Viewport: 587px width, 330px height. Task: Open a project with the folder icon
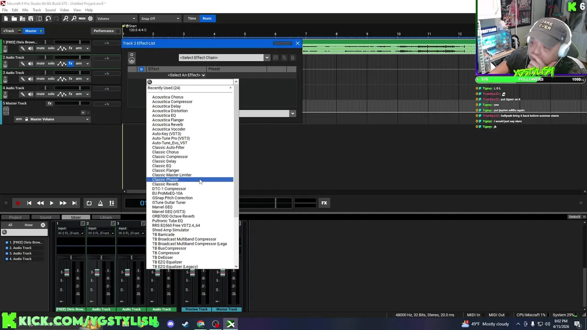pyautogui.click(x=14, y=18)
